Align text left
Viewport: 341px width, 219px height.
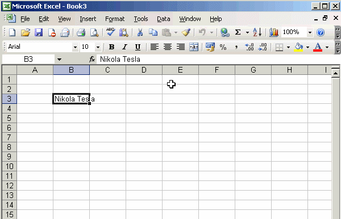tap(155, 47)
